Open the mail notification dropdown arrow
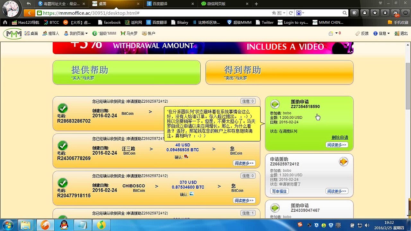Image resolution: width=411 pixels, height=231 pixels. [337, 33]
